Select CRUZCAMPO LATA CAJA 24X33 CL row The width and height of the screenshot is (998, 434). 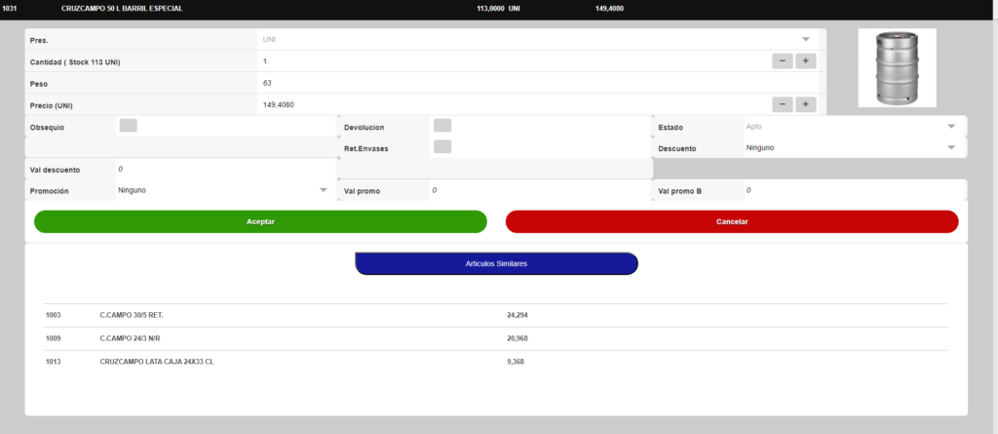[496, 362]
